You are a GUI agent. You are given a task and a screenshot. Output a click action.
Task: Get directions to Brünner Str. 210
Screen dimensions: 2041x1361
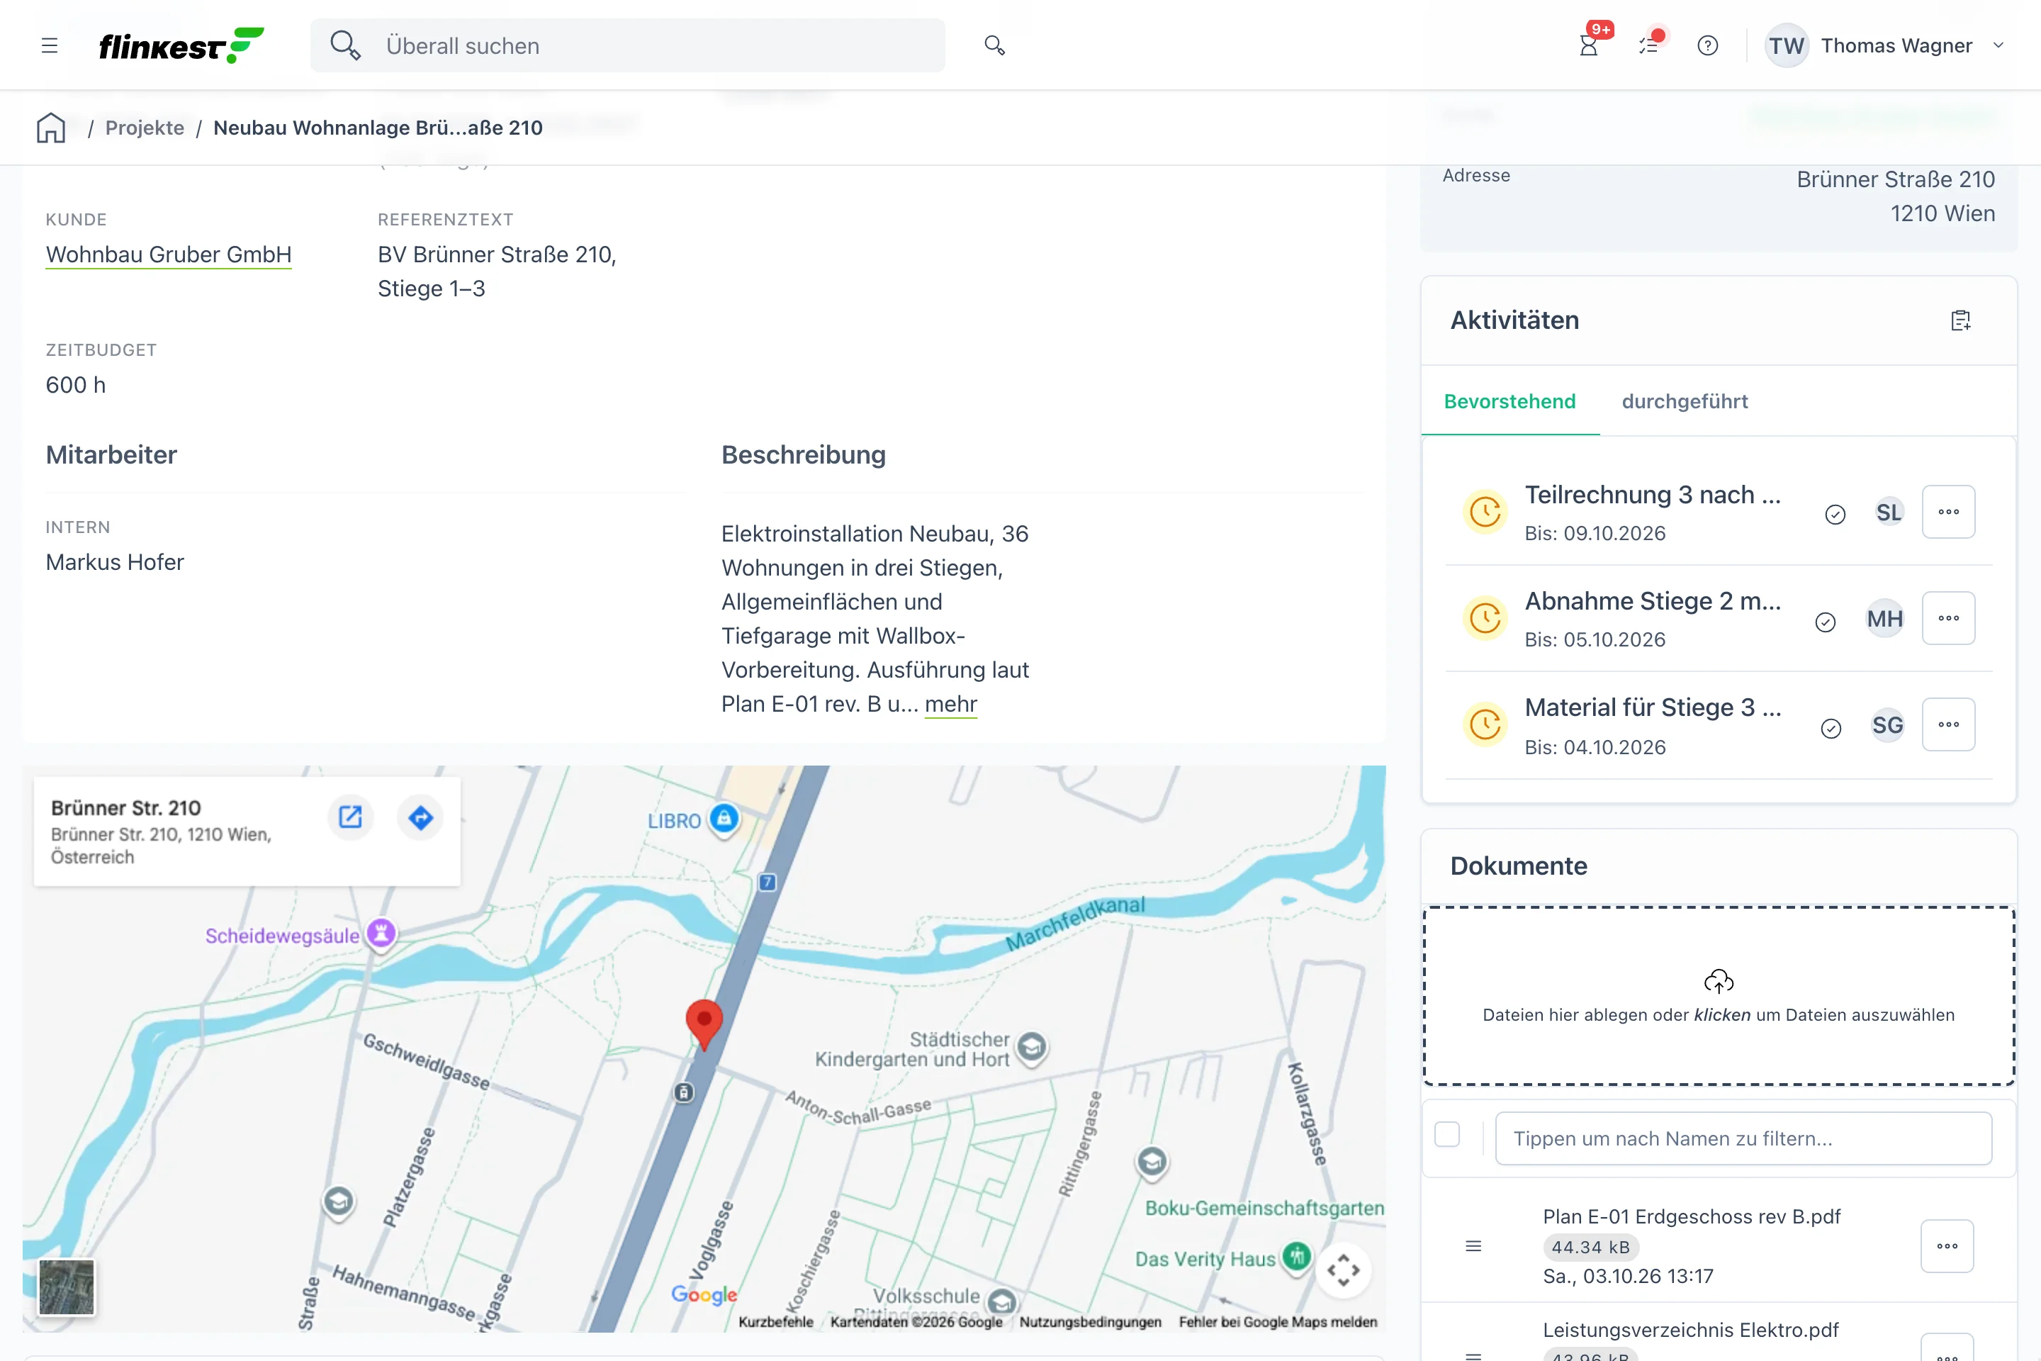pos(420,817)
